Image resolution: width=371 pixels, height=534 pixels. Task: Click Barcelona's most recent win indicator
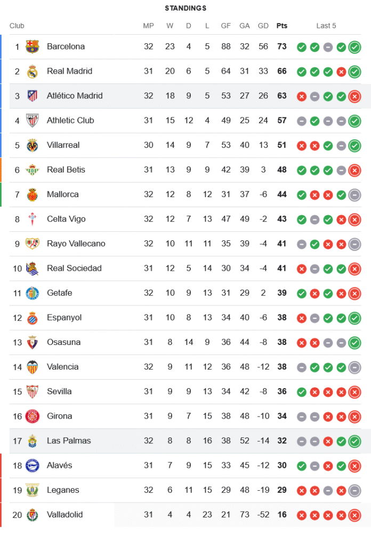click(x=354, y=47)
